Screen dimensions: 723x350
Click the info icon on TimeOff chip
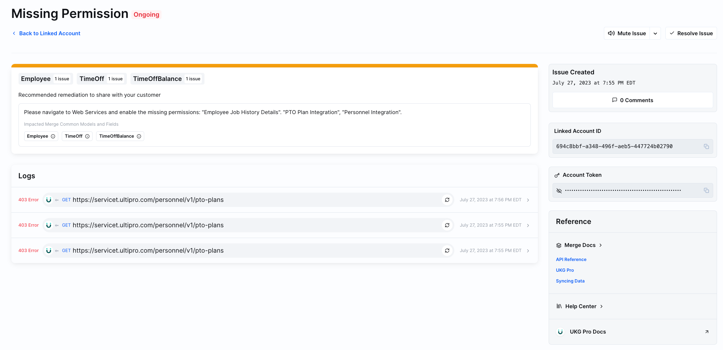pos(87,136)
